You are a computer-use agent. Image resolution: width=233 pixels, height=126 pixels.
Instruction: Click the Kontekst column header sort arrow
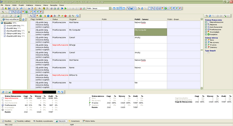tap(51, 19)
